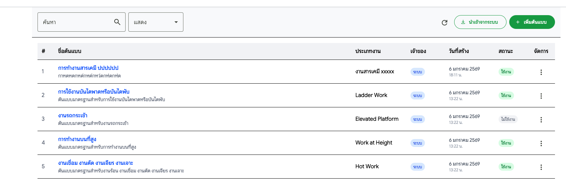Click inside the ค้นหา search field
This screenshot has width=566, height=191.
(x=76, y=22)
